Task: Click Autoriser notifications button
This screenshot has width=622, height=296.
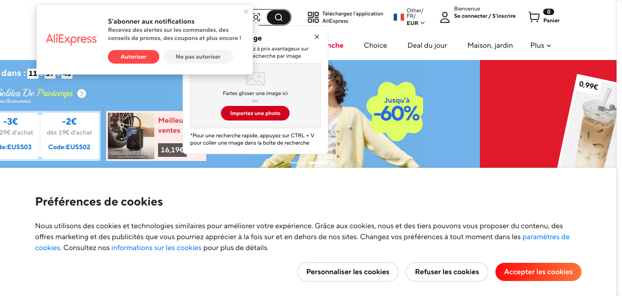Action: click(133, 57)
